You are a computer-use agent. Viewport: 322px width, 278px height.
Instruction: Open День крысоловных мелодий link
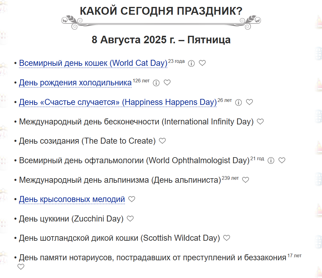coord(72,199)
